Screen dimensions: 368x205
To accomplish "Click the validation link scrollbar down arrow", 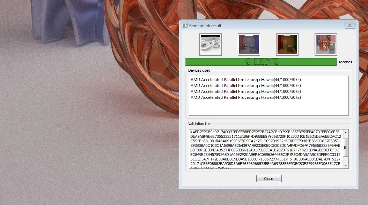I will (345, 165).
